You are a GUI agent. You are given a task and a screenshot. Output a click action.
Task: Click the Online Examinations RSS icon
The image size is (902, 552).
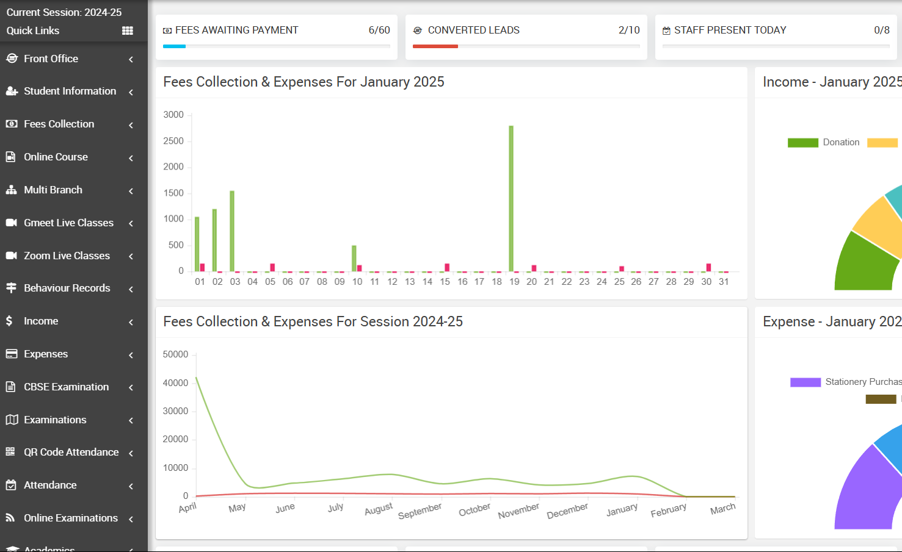pyautogui.click(x=10, y=518)
